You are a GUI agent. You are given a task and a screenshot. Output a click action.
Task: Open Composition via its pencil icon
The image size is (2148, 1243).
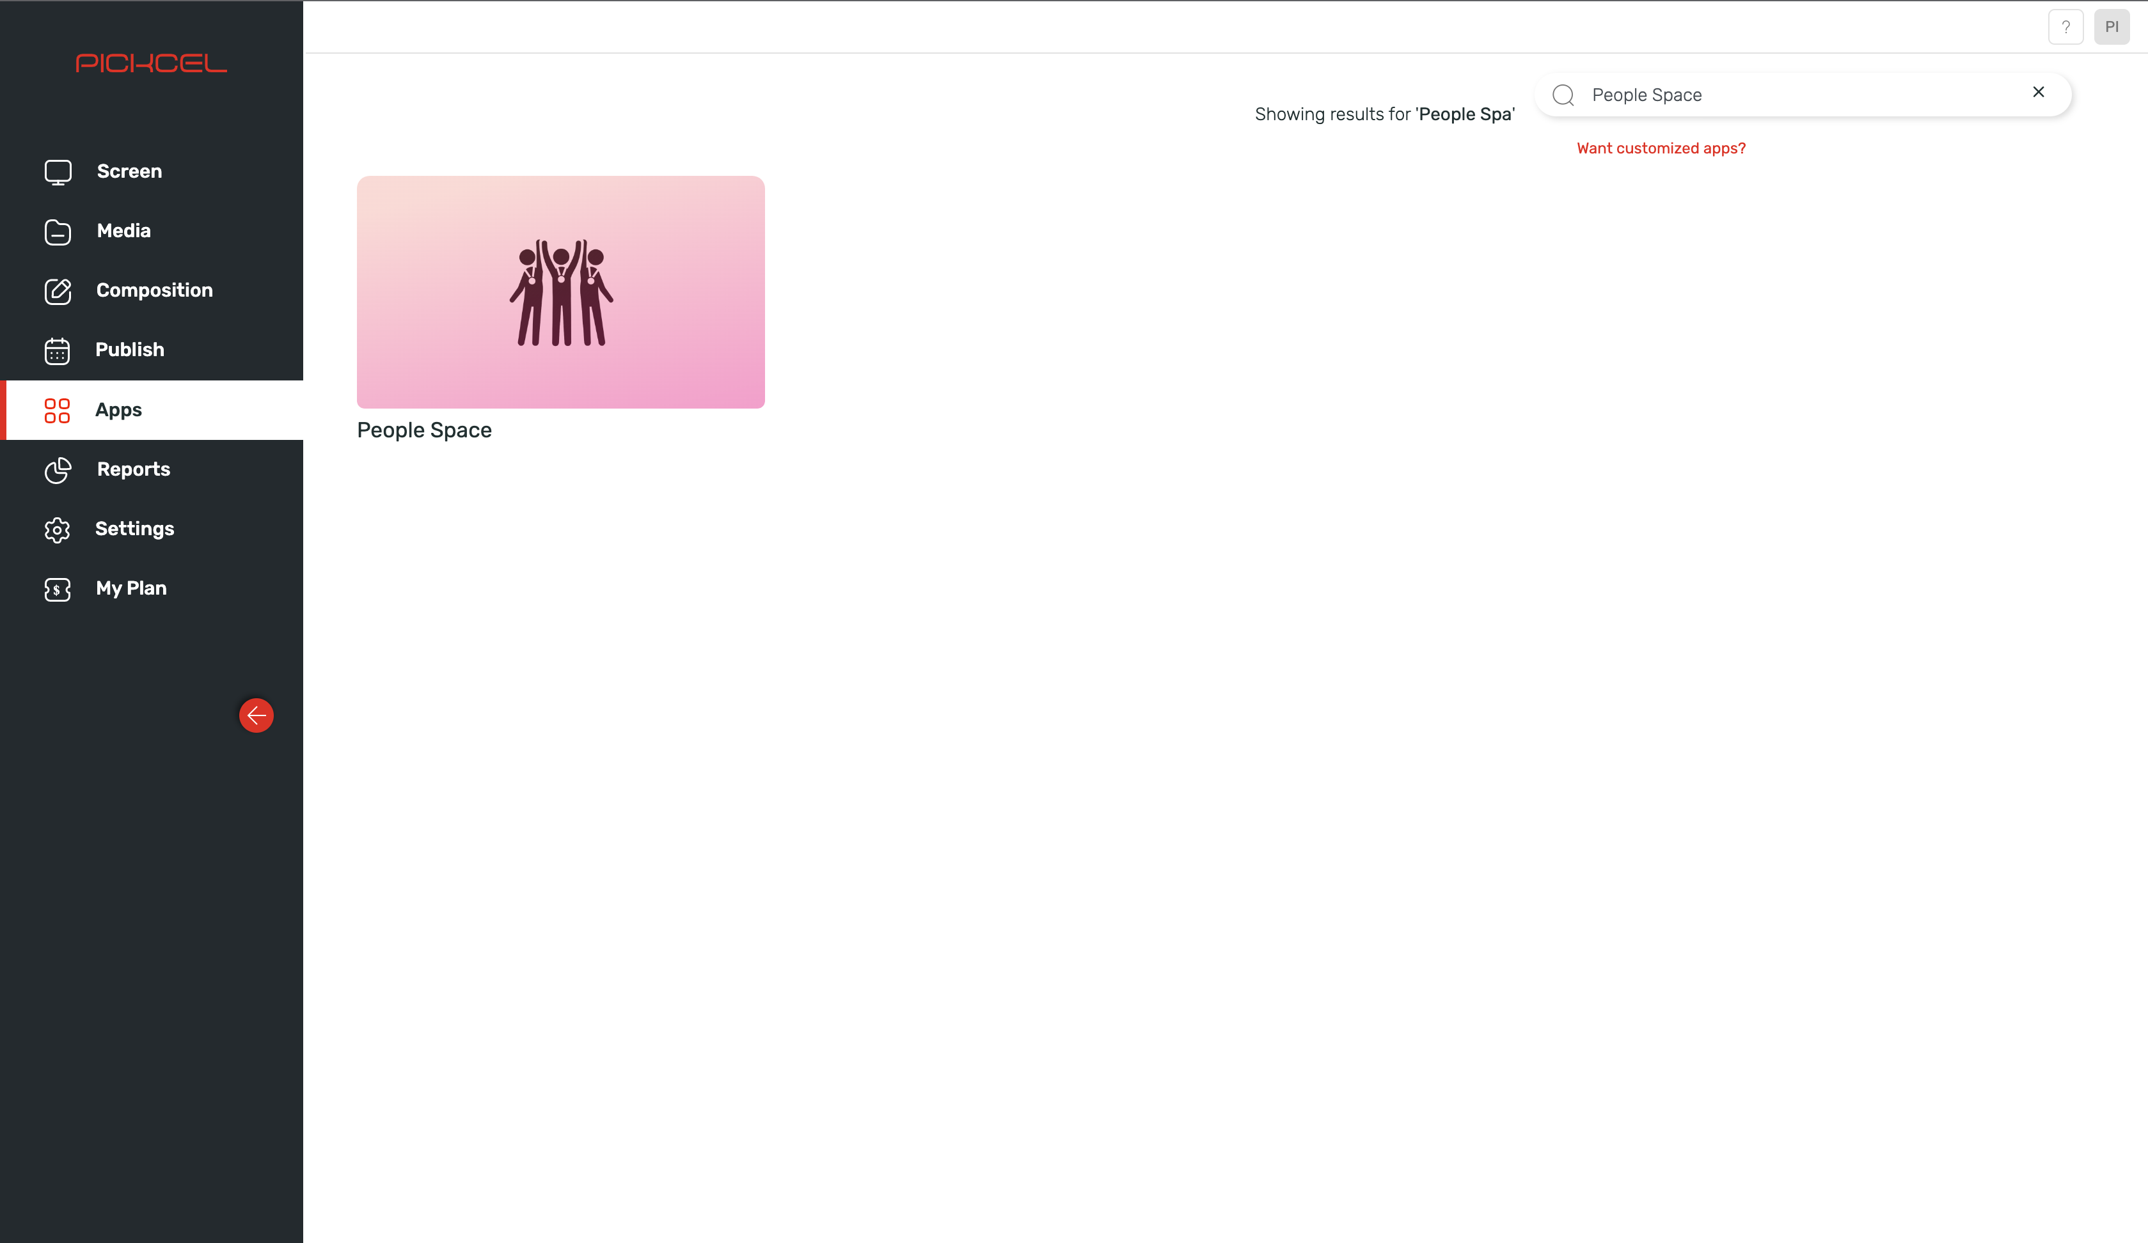click(58, 292)
